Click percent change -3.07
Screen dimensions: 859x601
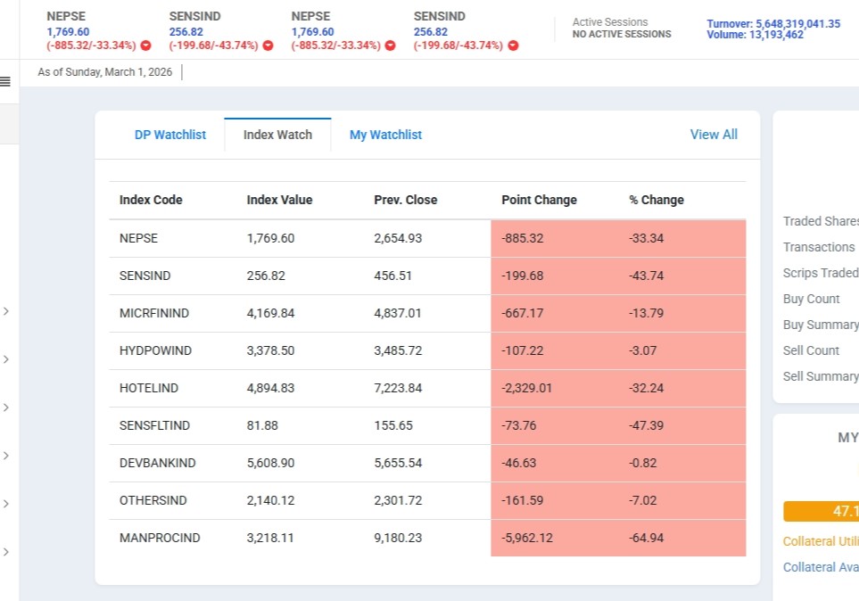[x=642, y=350]
